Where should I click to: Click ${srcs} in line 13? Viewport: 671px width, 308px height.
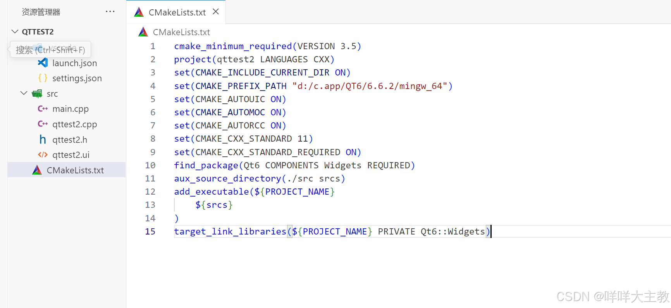point(214,205)
